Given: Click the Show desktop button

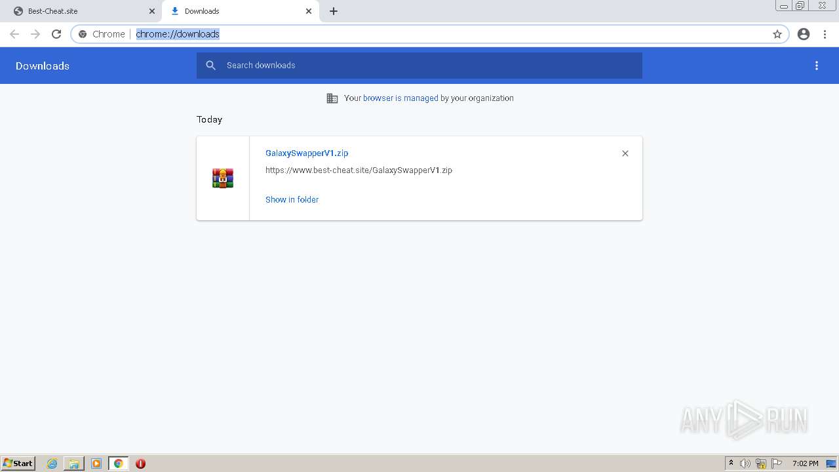Looking at the screenshot, I should pyautogui.click(x=832, y=463).
